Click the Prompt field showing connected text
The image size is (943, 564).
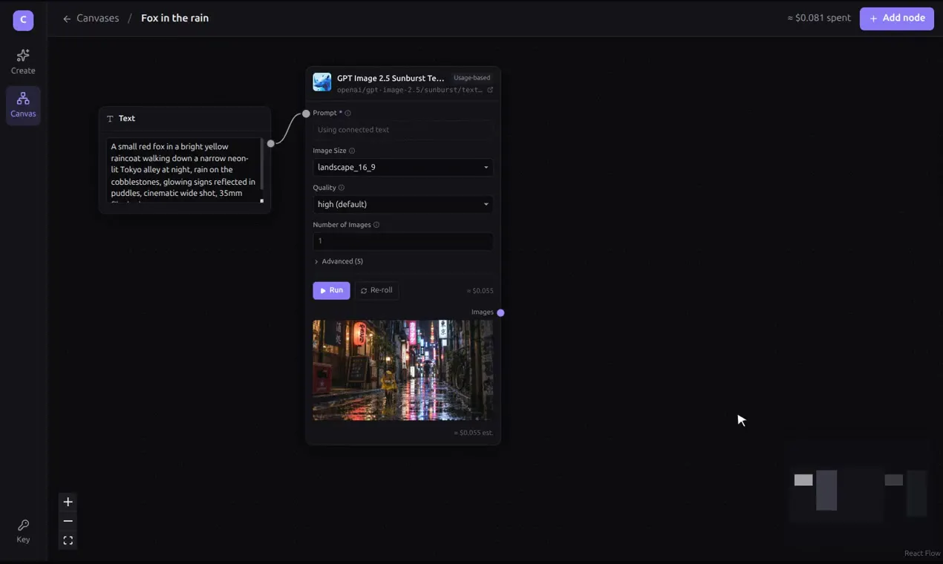403,130
